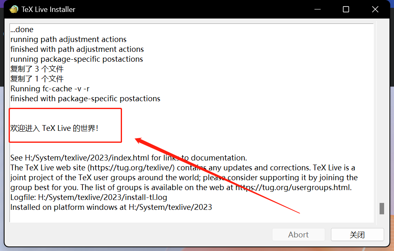Click "Installed on platform windows" line
Image resolution: width=394 pixels, height=251 pixels.
[111, 207]
